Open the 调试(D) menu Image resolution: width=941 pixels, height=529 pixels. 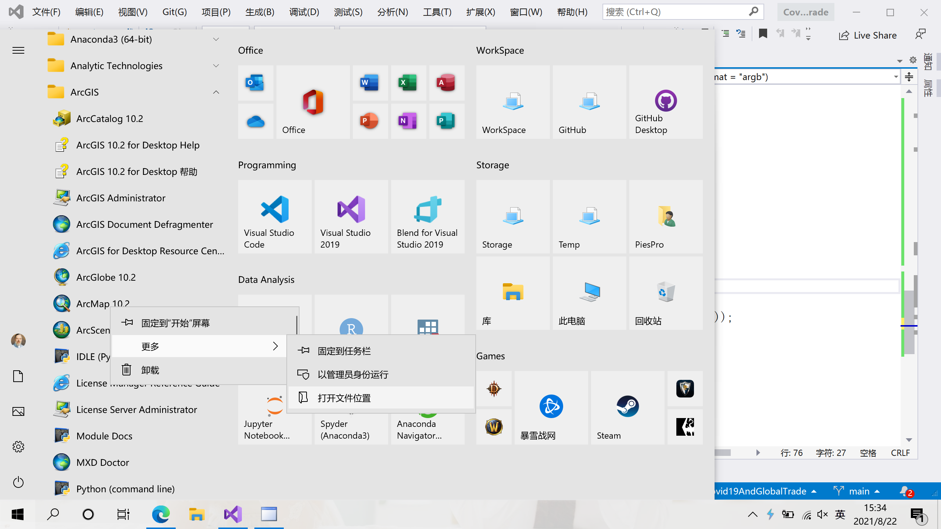[x=304, y=12]
